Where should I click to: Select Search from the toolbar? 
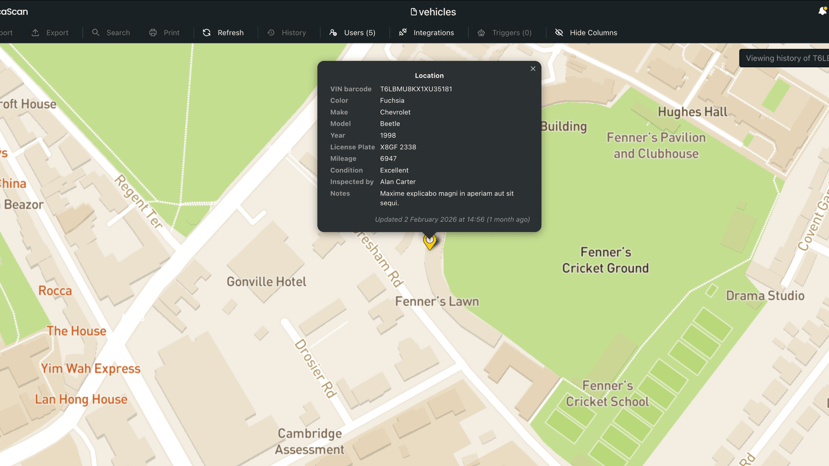(x=118, y=32)
